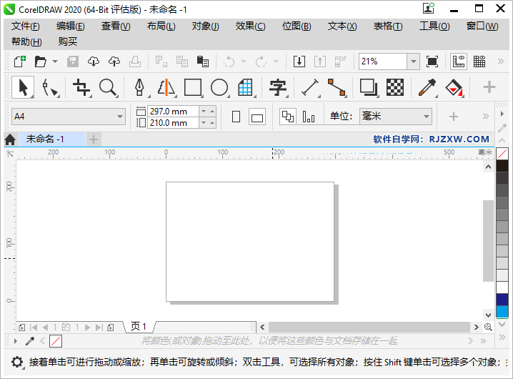This screenshot has height=379, width=513.
Task: Toggle full-screen preview
Action: [x=432, y=61]
